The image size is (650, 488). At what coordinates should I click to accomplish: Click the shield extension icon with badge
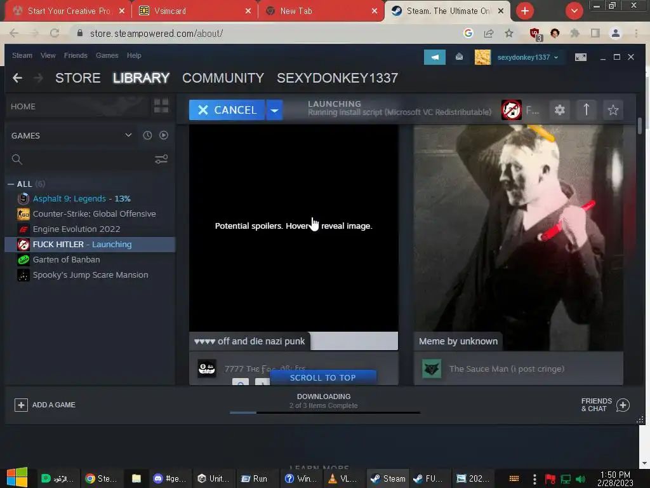point(536,34)
